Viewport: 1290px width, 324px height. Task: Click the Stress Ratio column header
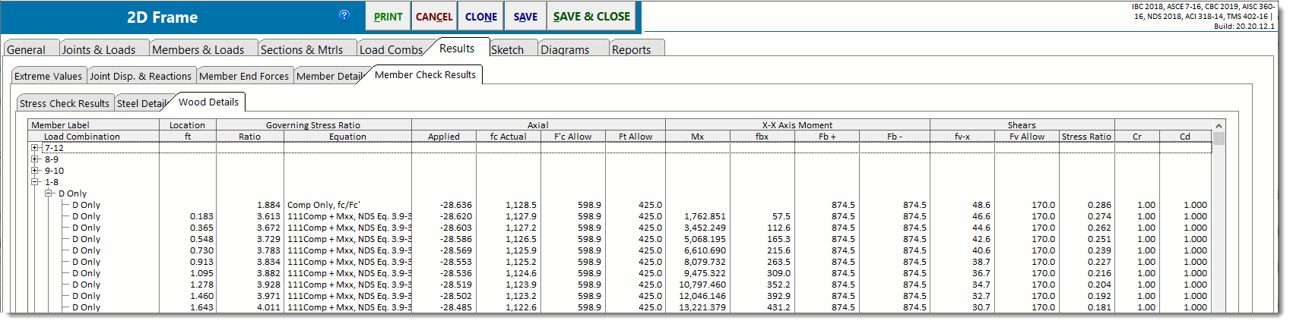point(1086,137)
